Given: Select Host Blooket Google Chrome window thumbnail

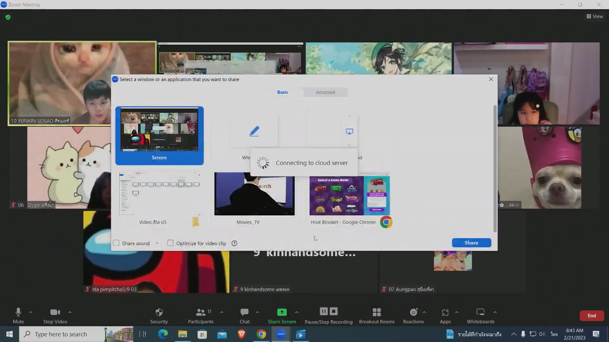Looking at the screenshot, I should [350, 194].
